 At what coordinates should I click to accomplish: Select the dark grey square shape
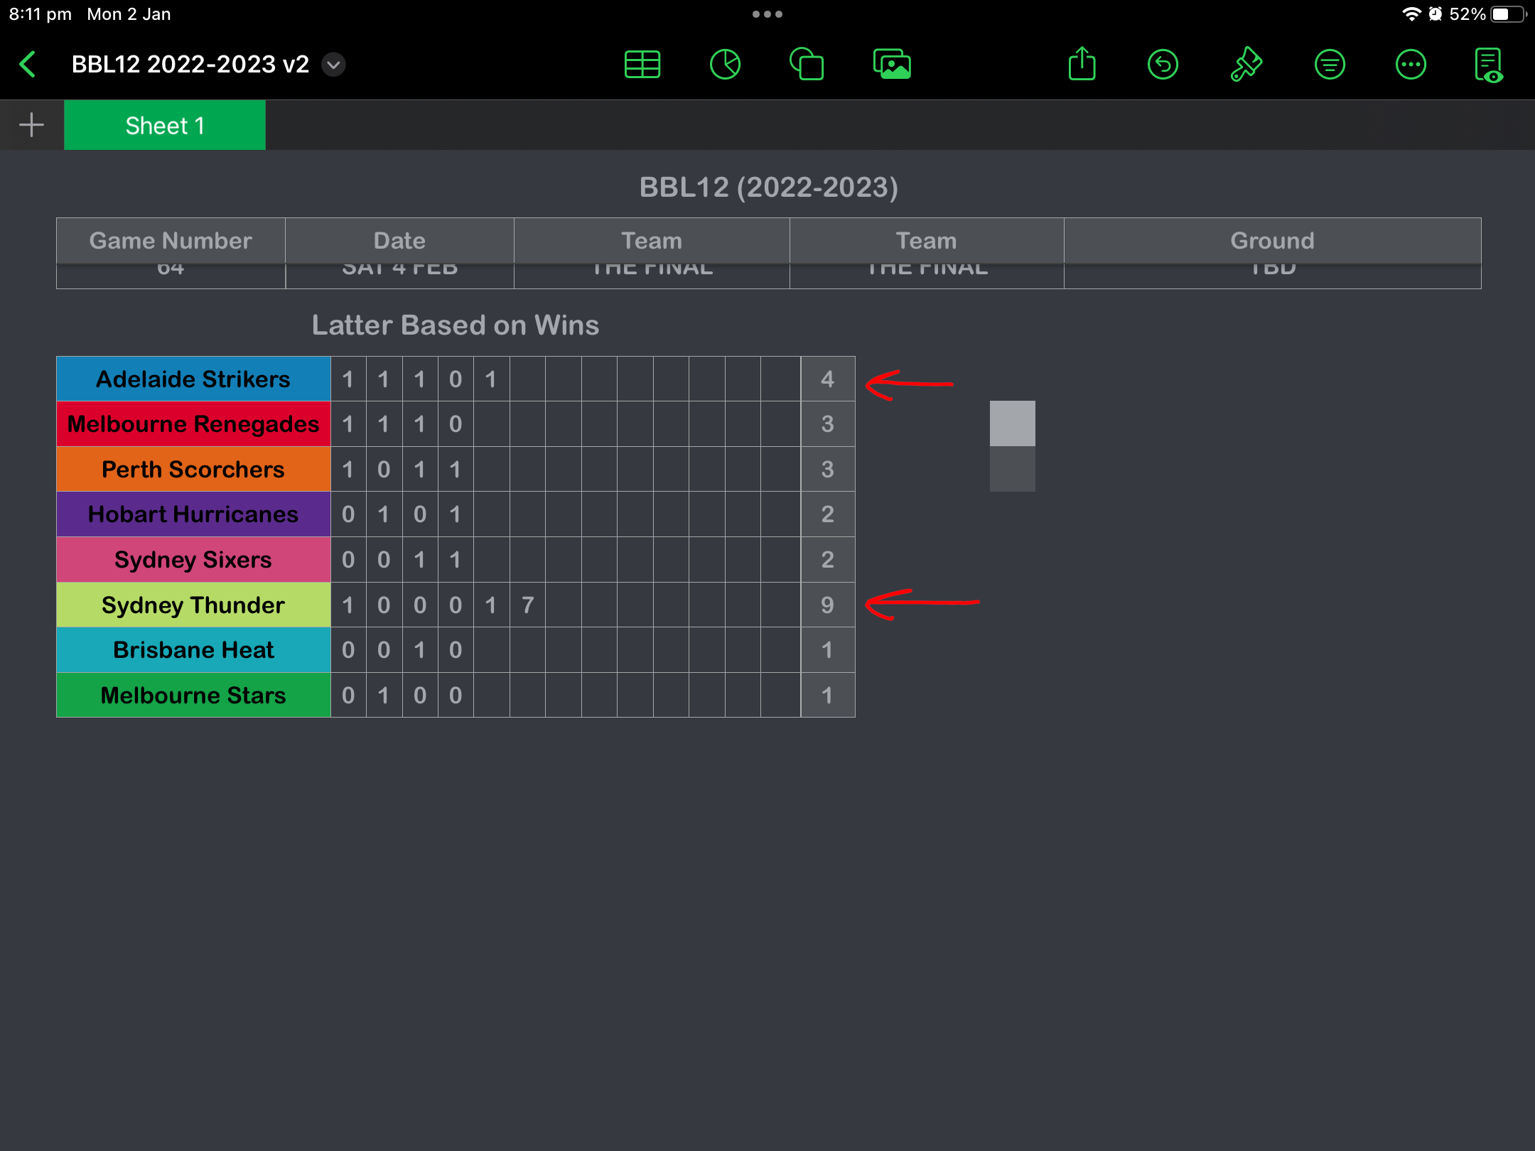(x=1012, y=469)
